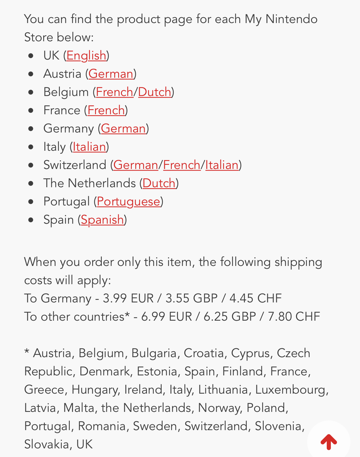Image resolution: width=360 pixels, height=457 pixels.
Task: Open the Belgium Dutch store link
Action: 155,92
